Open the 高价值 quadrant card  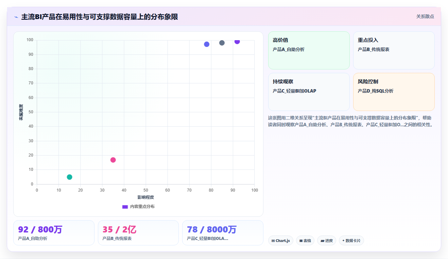click(309, 50)
